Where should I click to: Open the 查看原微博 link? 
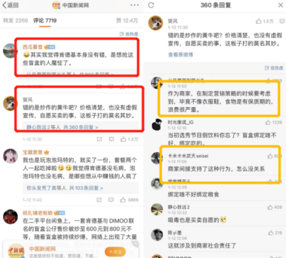180,55
